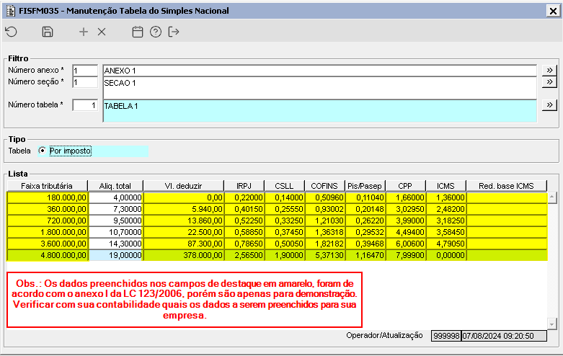
Task: Click the Vl. deduzir column header
Action: pyautogui.click(x=184, y=186)
